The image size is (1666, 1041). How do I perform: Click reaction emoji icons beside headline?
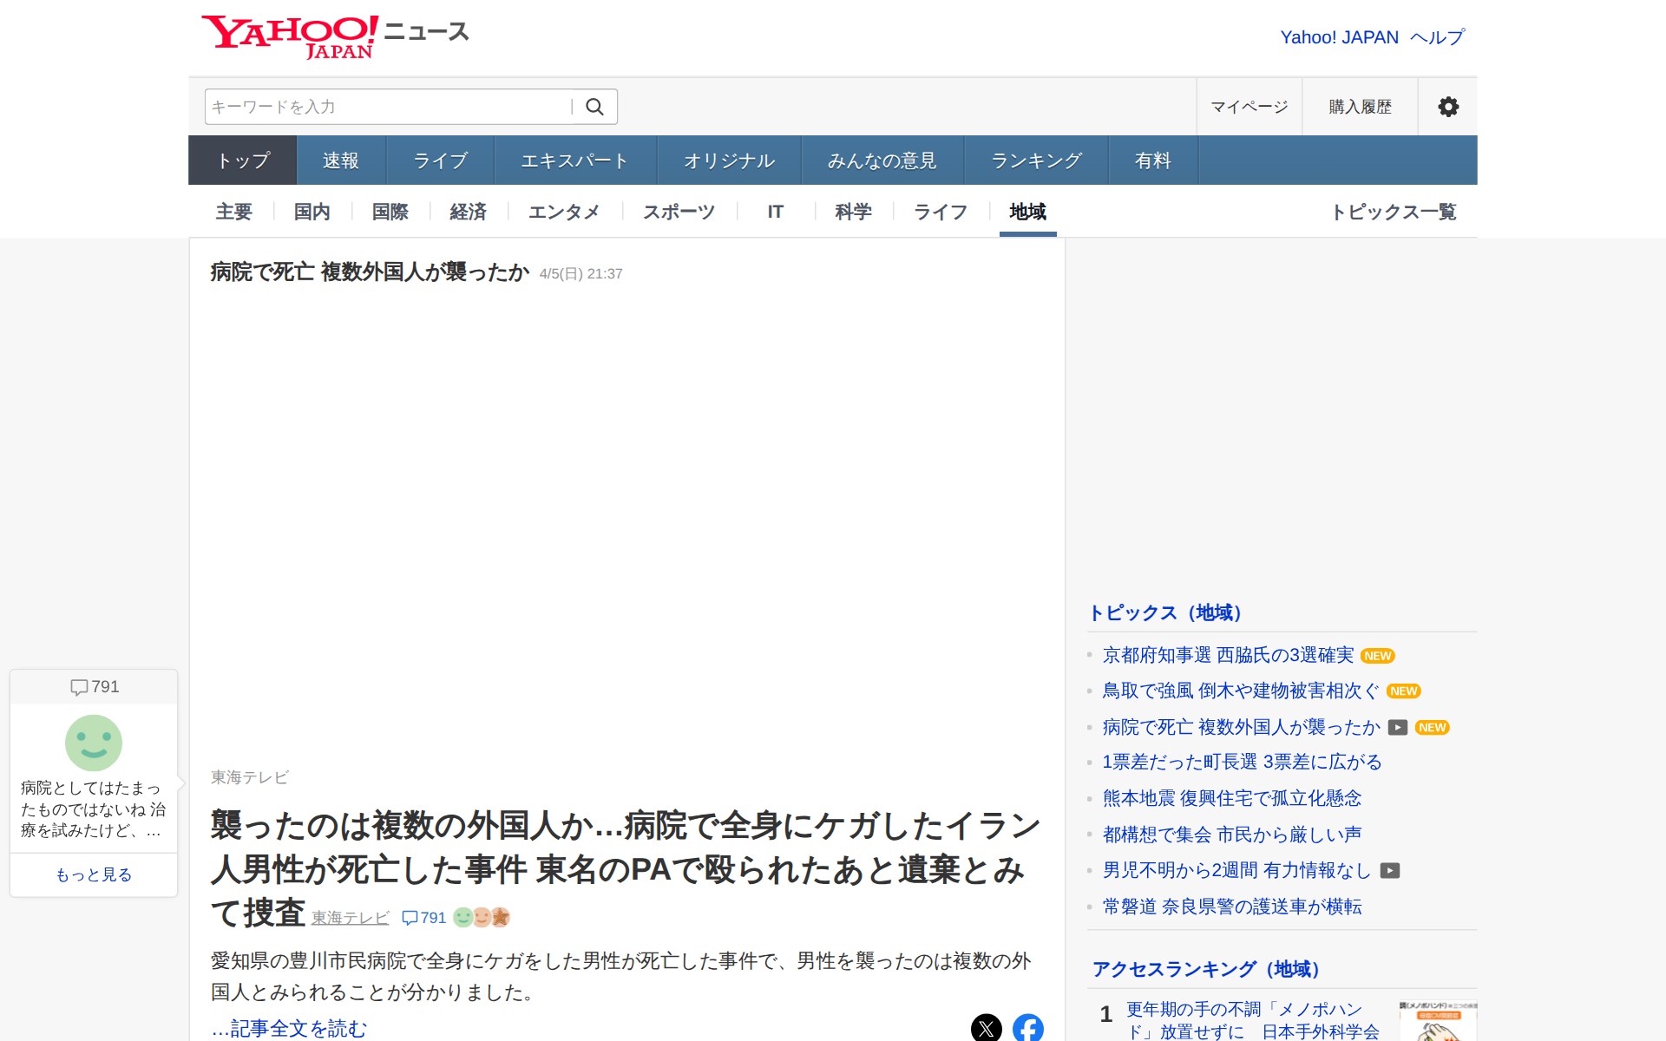pos(482,917)
